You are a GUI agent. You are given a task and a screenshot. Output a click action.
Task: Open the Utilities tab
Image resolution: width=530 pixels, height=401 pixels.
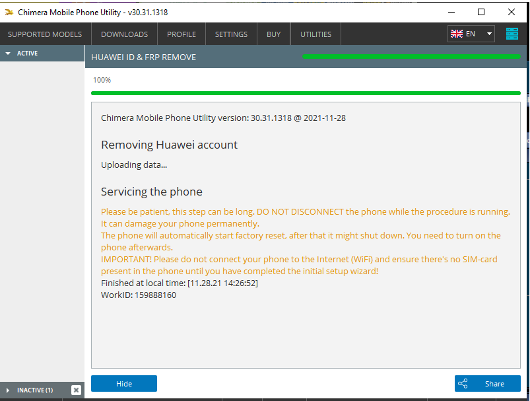coord(315,34)
